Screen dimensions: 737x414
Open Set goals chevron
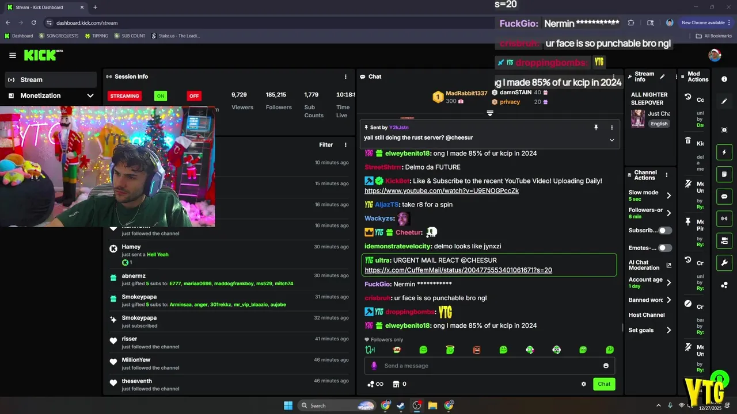point(668,330)
